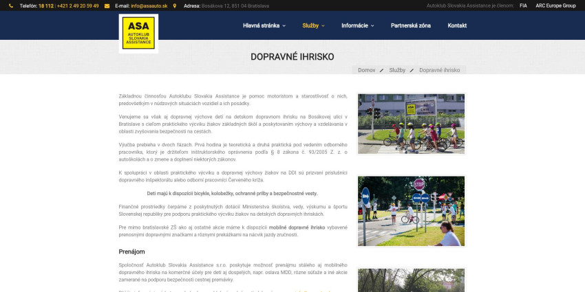The height and width of the screenshot is (292, 585).
Task: Click text 'Autoklub Slovakia Assistance je členom:'
Action: tap(470, 6)
